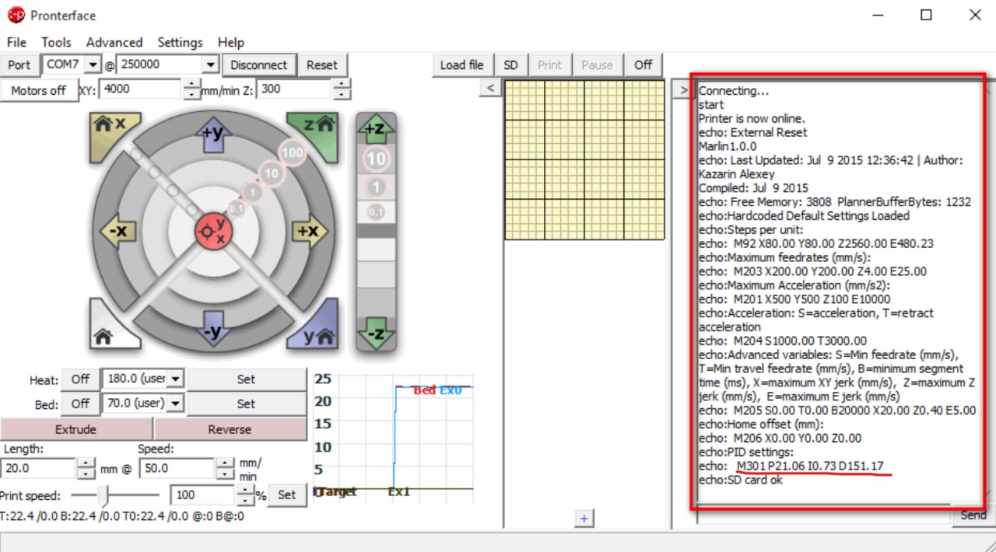Click the print speed 100 field

203,494
